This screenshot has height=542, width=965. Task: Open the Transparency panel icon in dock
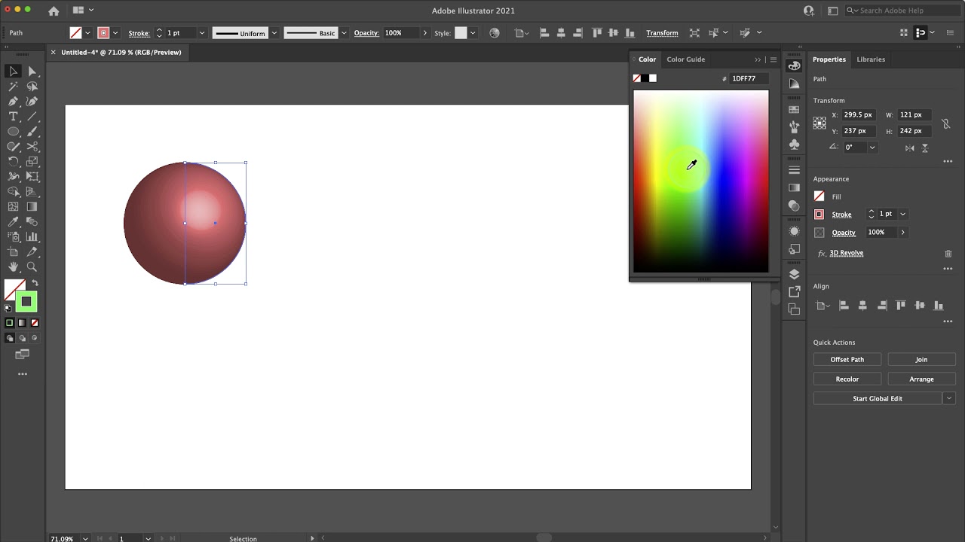[x=794, y=206]
